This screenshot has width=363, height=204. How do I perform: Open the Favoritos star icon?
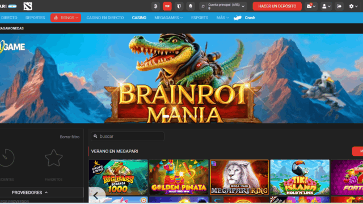(x=54, y=158)
